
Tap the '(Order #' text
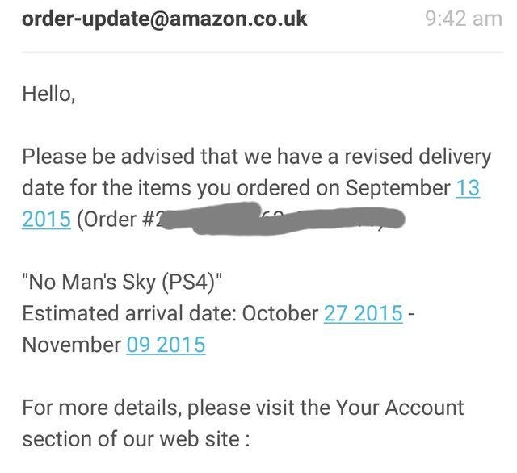tap(116, 220)
